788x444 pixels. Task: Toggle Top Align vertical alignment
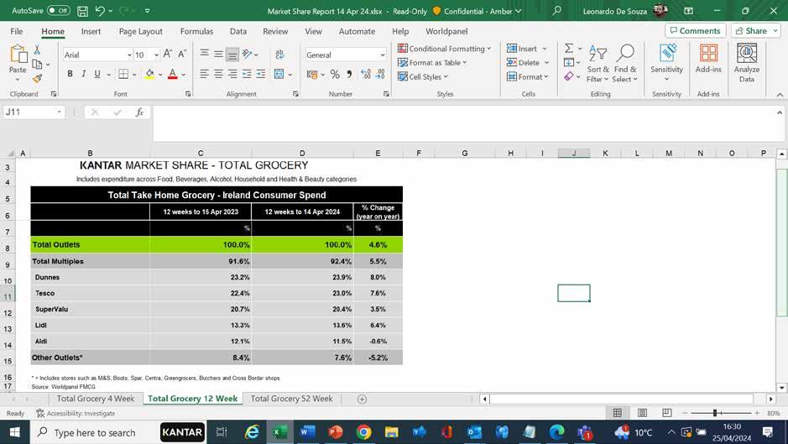click(204, 54)
